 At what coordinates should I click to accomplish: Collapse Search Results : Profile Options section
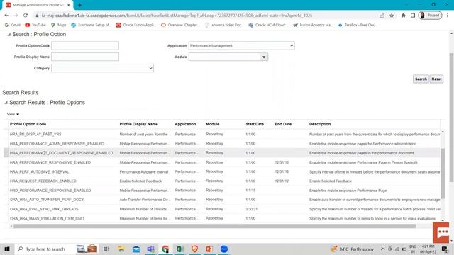point(6,103)
